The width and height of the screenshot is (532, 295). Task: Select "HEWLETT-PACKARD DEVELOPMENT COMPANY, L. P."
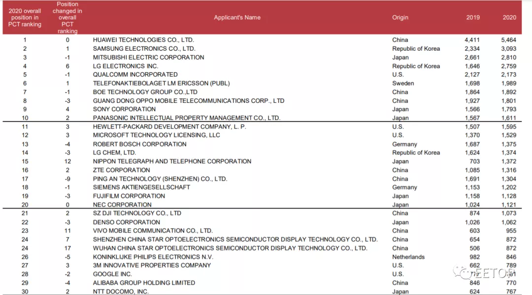point(169,127)
